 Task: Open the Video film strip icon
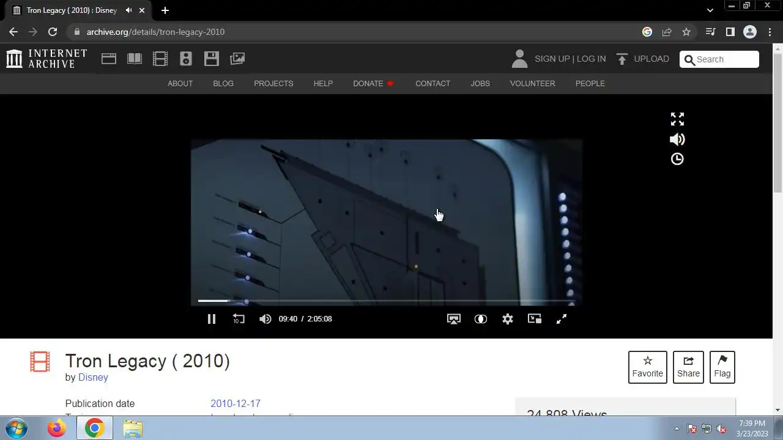point(160,59)
